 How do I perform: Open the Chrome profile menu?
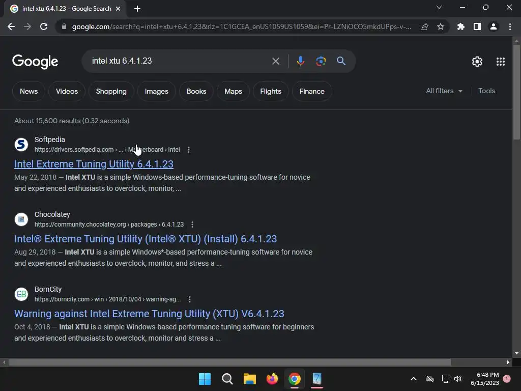[x=494, y=26]
